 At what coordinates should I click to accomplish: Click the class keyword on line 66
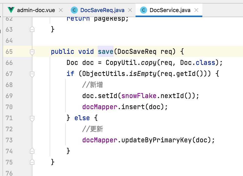[x=206, y=63]
